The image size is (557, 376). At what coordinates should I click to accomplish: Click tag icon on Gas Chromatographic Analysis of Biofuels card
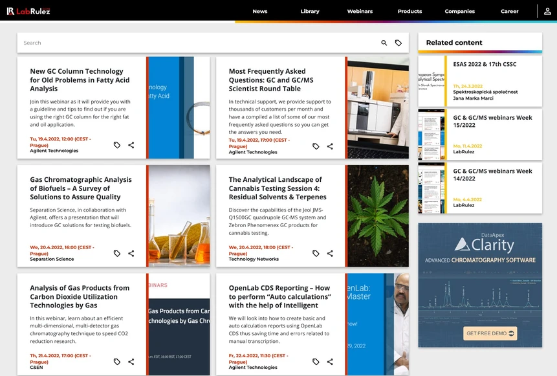tap(117, 254)
